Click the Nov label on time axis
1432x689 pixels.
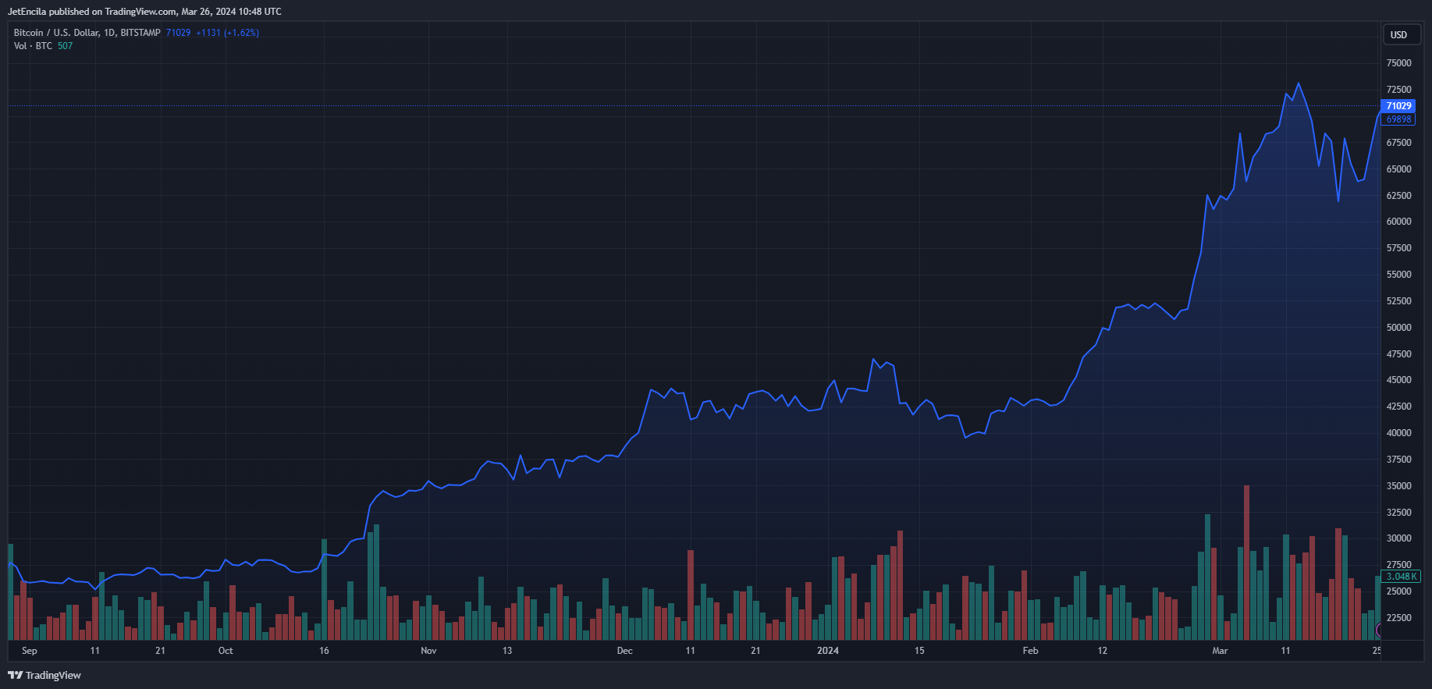point(428,651)
